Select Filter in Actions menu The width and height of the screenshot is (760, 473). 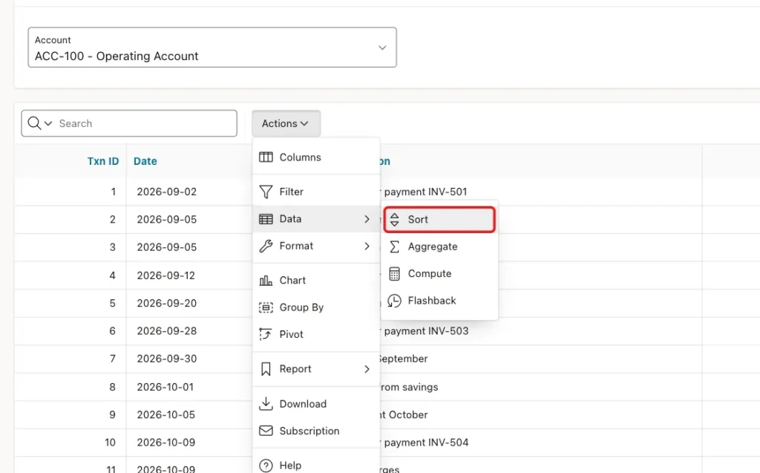(316, 192)
